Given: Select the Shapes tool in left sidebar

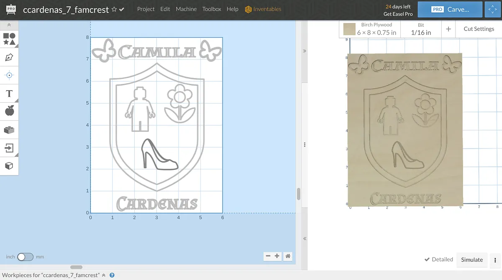Looking at the screenshot, I should (x=9, y=39).
